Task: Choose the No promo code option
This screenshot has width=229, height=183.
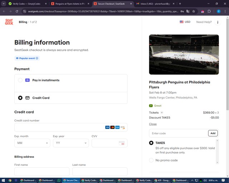Action: 151,160
